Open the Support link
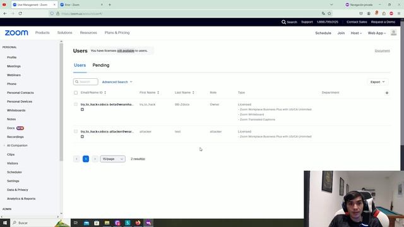Screen dimensions: 404x227 [x=307, y=22]
